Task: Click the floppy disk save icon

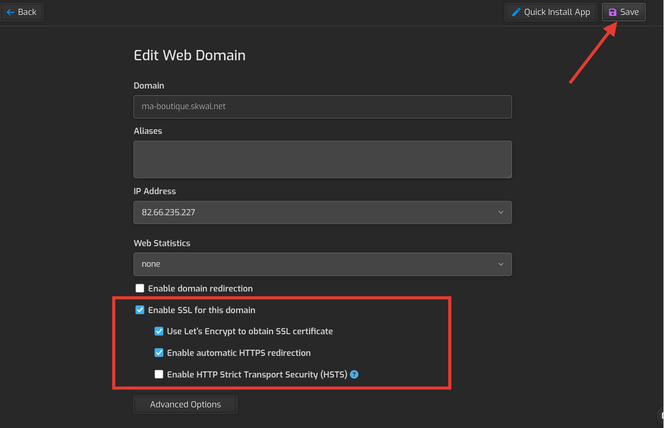Action: tap(613, 12)
